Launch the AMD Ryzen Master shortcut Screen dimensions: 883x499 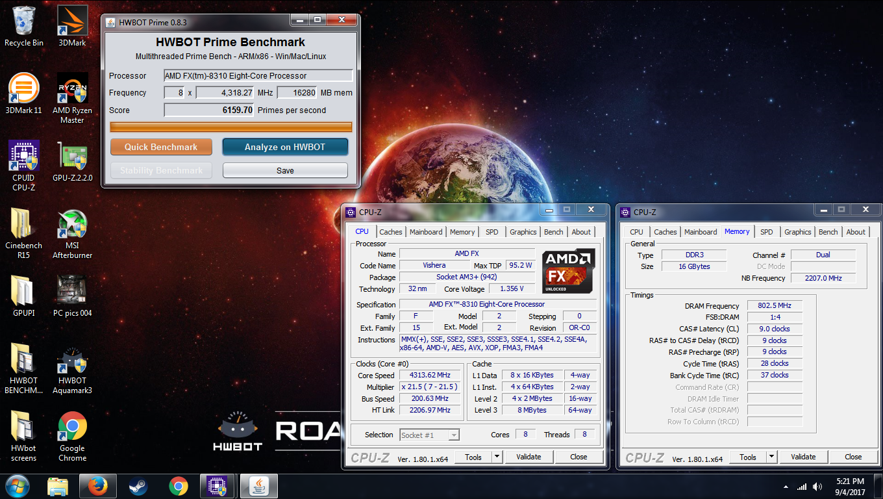coord(73,99)
